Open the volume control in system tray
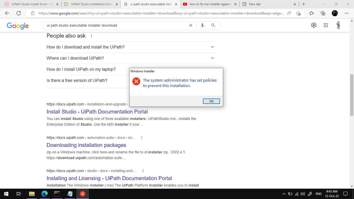 (x=303, y=194)
